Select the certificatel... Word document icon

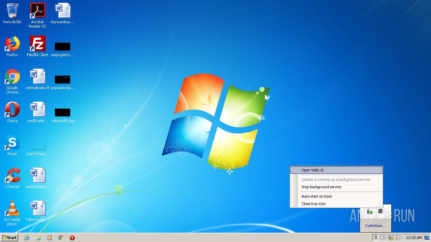coord(37,112)
